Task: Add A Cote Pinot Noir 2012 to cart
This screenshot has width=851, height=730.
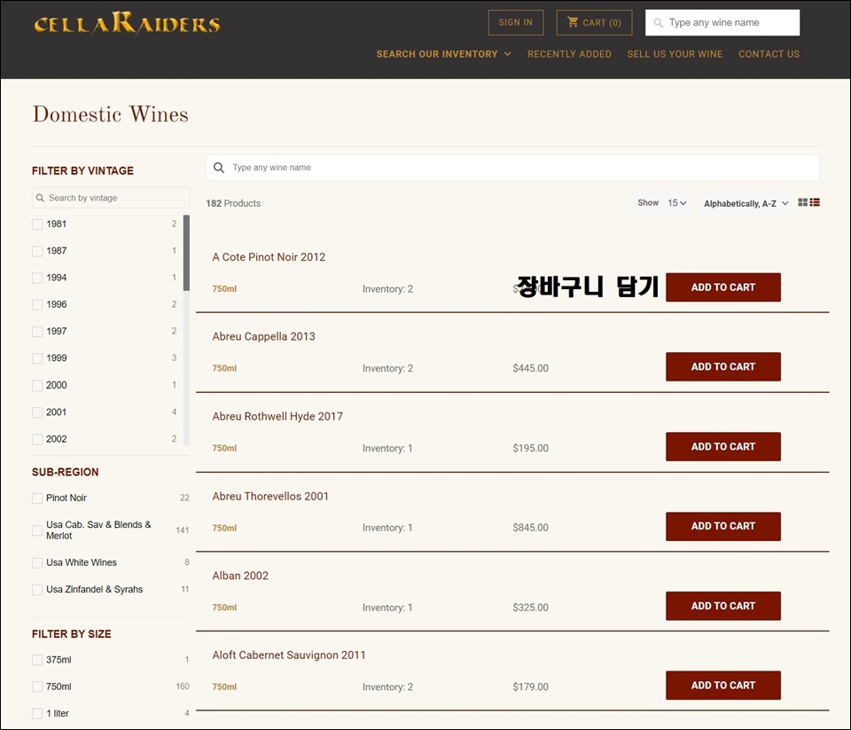Action: (x=723, y=287)
